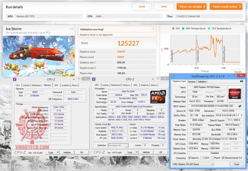Select the Graphics Card tab in GPU-Z
This screenshot has width=248, height=171.
[x=179, y=81]
